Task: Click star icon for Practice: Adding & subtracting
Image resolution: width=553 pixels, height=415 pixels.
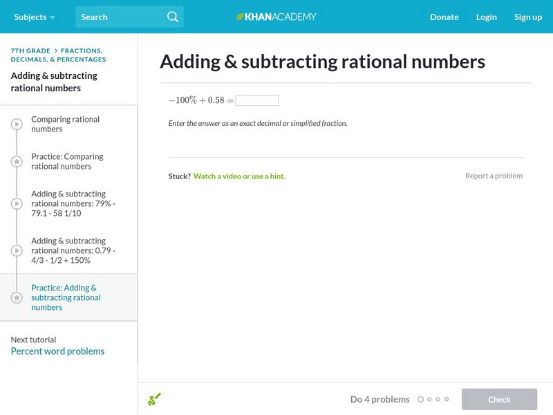Action: [17, 297]
